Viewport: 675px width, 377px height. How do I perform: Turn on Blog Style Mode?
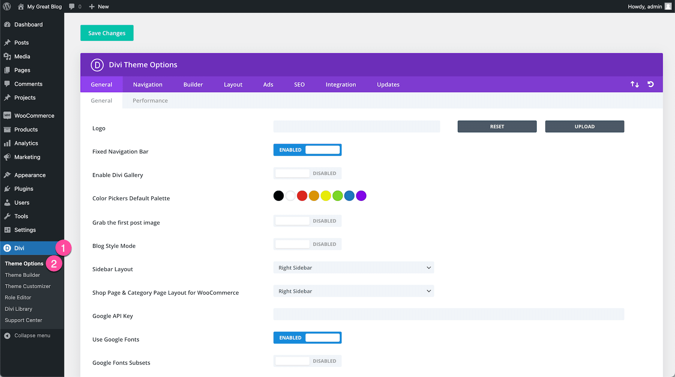(307, 244)
